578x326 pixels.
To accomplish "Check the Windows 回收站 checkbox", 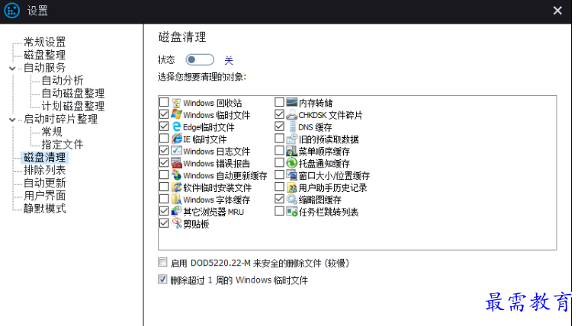I will point(164,102).
